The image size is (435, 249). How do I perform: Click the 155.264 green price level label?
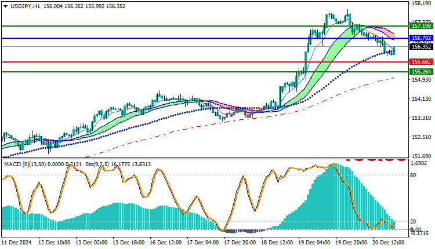(x=421, y=71)
